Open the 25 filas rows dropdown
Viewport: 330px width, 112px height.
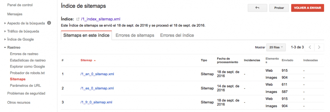(276, 47)
